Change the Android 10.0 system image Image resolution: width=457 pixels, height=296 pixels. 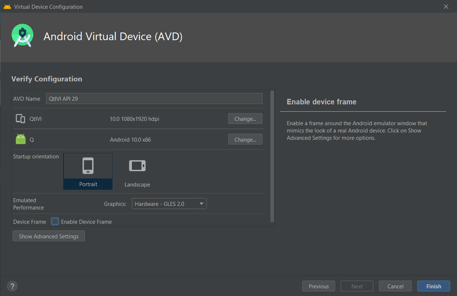245,139
